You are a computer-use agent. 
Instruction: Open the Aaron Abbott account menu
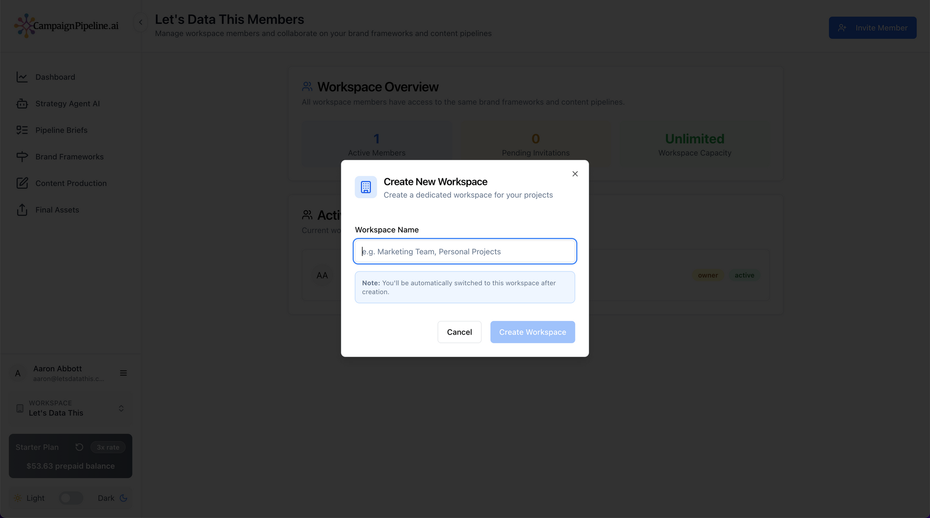[123, 373]
